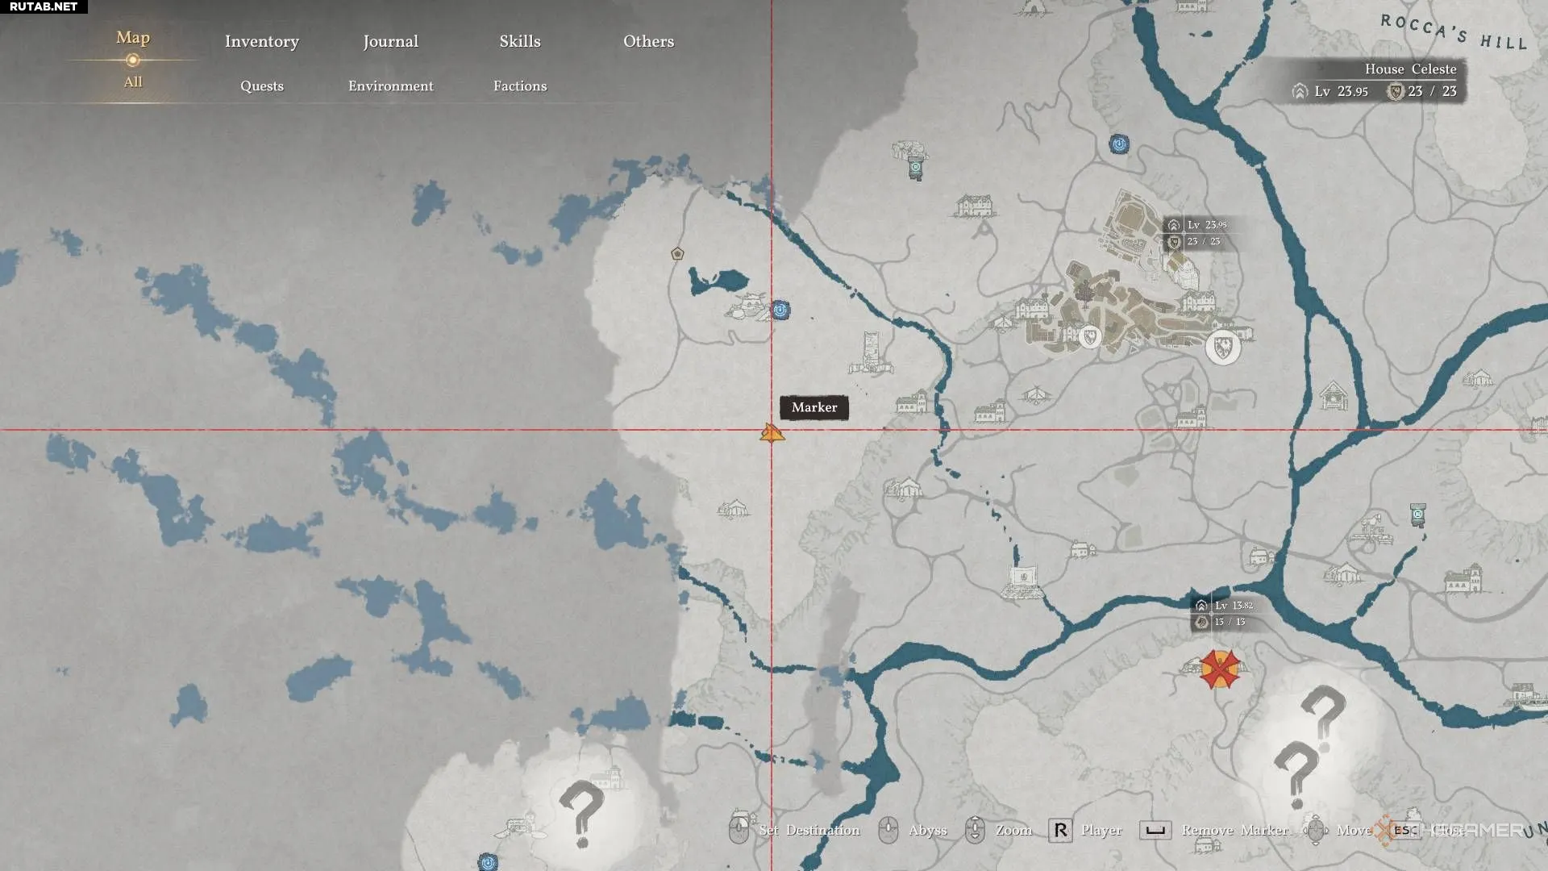Select the small pentagon icon northwest of the lake
This screenshot has width=1548, height=871.
[x=677, y=253]
